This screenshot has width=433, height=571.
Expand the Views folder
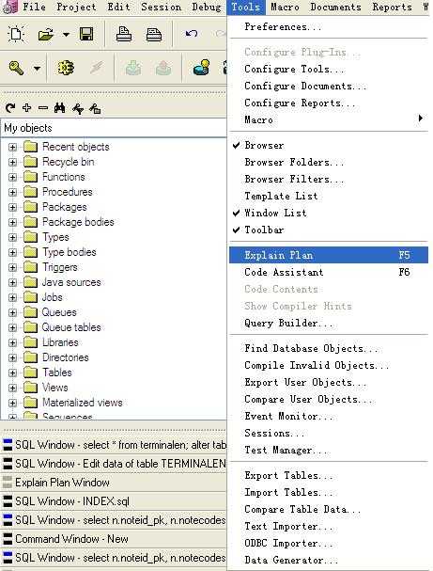(12, 388)
